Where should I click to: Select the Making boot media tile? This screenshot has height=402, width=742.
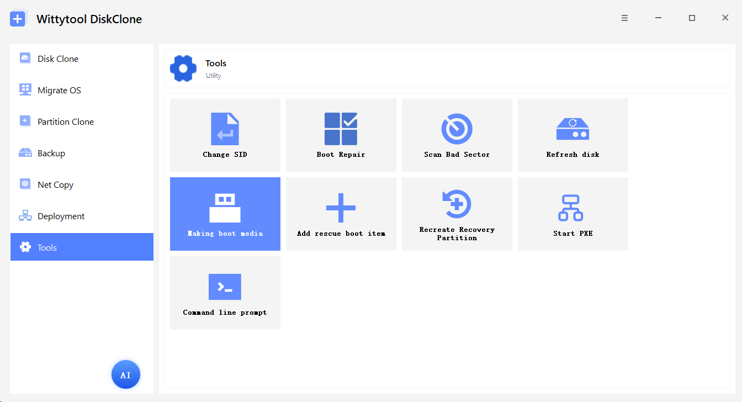coord(225,214)
